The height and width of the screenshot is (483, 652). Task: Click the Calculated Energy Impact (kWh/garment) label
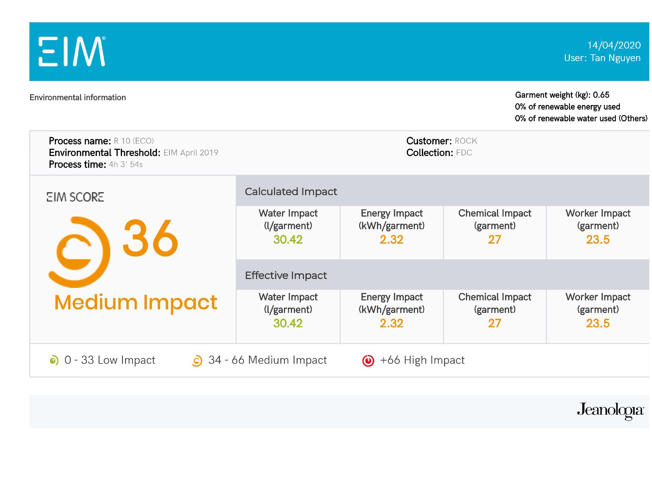[x=391, y=220]
